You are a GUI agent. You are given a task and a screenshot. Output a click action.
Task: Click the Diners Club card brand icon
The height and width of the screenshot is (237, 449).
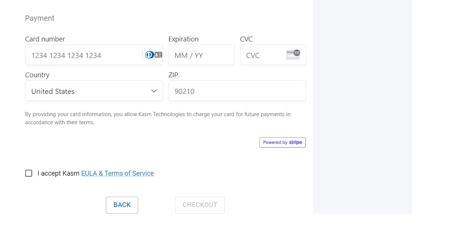(x=149, y=55)
